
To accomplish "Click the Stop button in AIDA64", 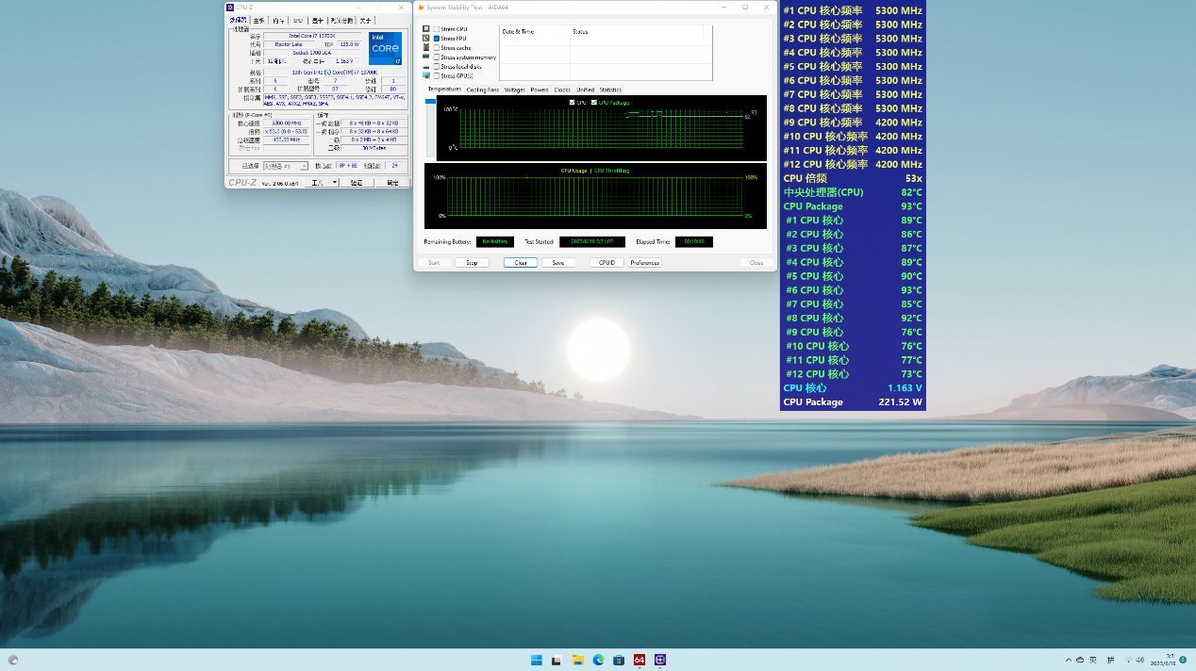I will (472, 263).
